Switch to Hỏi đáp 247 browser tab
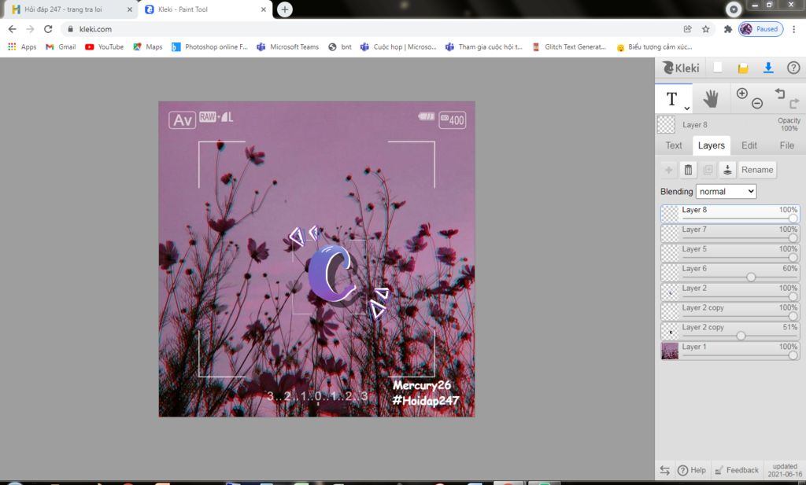Viewport: 806px width, 485px height. pos(69,9)
